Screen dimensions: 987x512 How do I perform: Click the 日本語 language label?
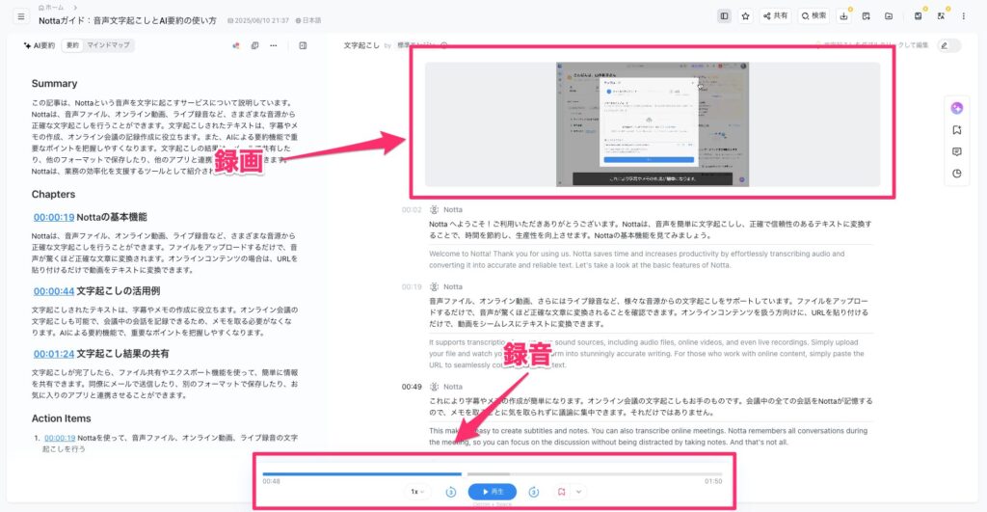308,21
